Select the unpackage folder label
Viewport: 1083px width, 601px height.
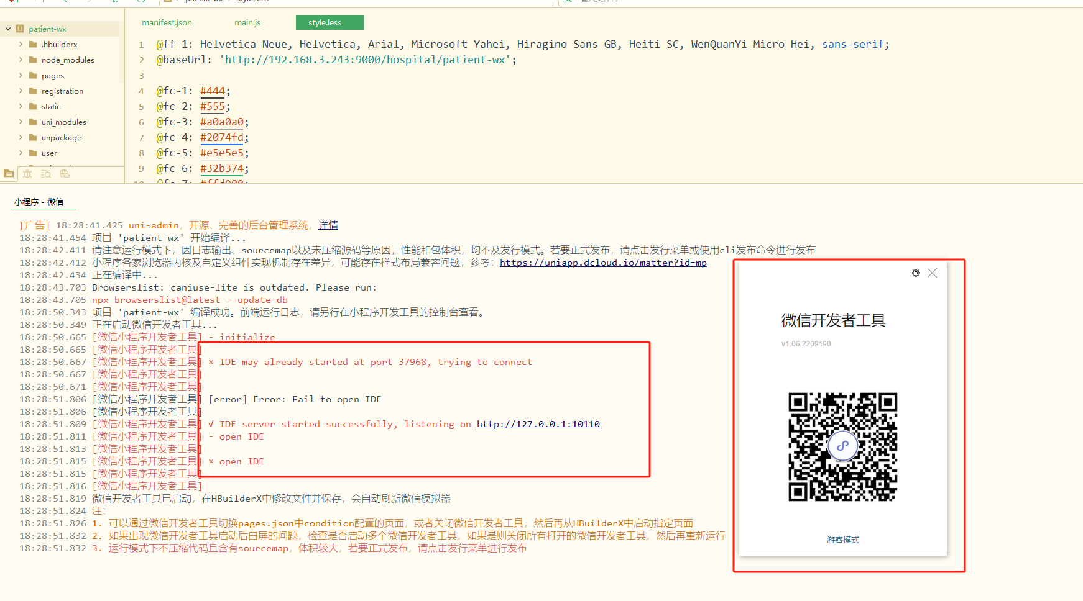pyautogui.click(x=62, y=137)
